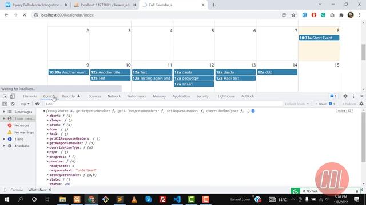Open the top context dropdown
This screenshot has width=366, height=205.
click(x=25, y=104)
